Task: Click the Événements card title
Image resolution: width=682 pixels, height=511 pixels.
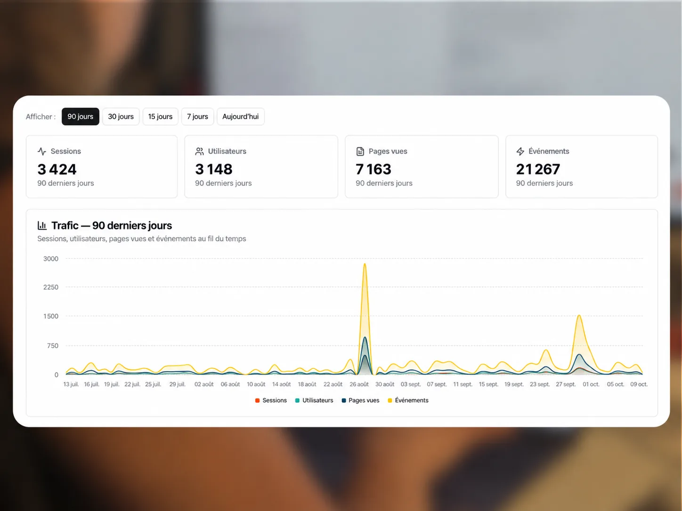Action: pyautogui.click(x=549, y=152)
